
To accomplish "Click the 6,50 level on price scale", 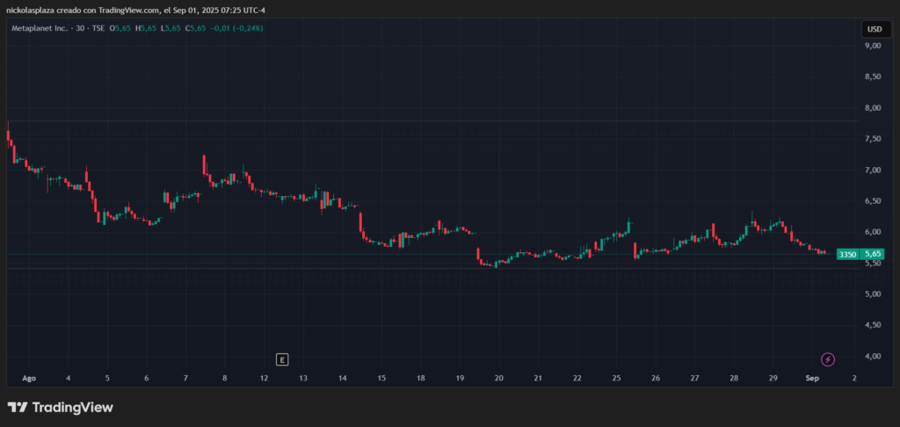I will 873,201.
